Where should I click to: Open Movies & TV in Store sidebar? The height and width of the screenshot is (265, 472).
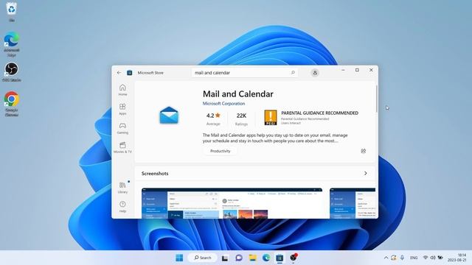pos(122,147)
